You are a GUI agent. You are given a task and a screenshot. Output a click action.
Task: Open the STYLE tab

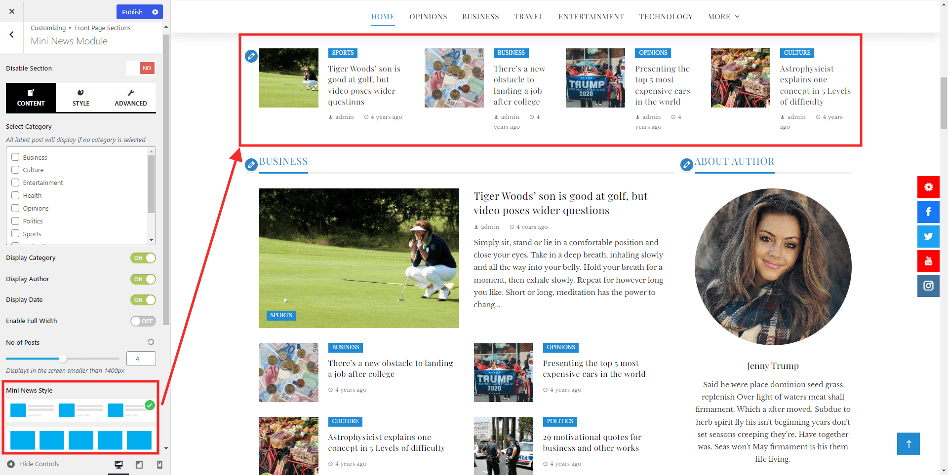tap(80, 98)
